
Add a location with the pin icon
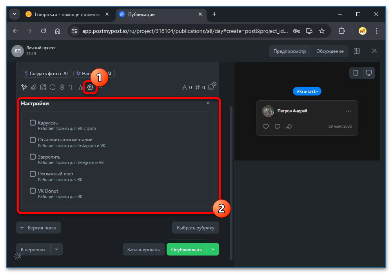coord(62,87)
